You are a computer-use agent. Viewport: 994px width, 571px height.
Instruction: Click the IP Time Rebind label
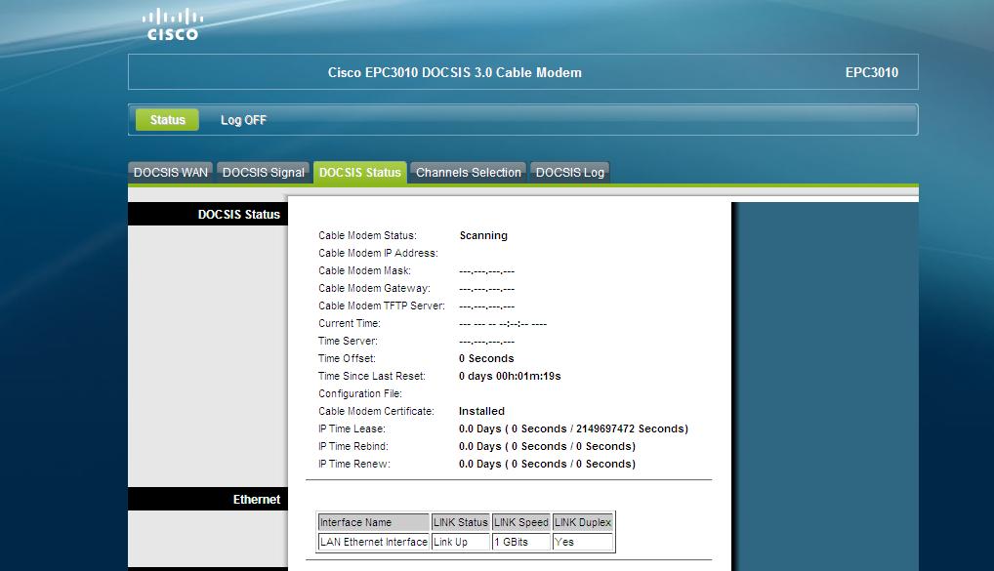point(353,446)
